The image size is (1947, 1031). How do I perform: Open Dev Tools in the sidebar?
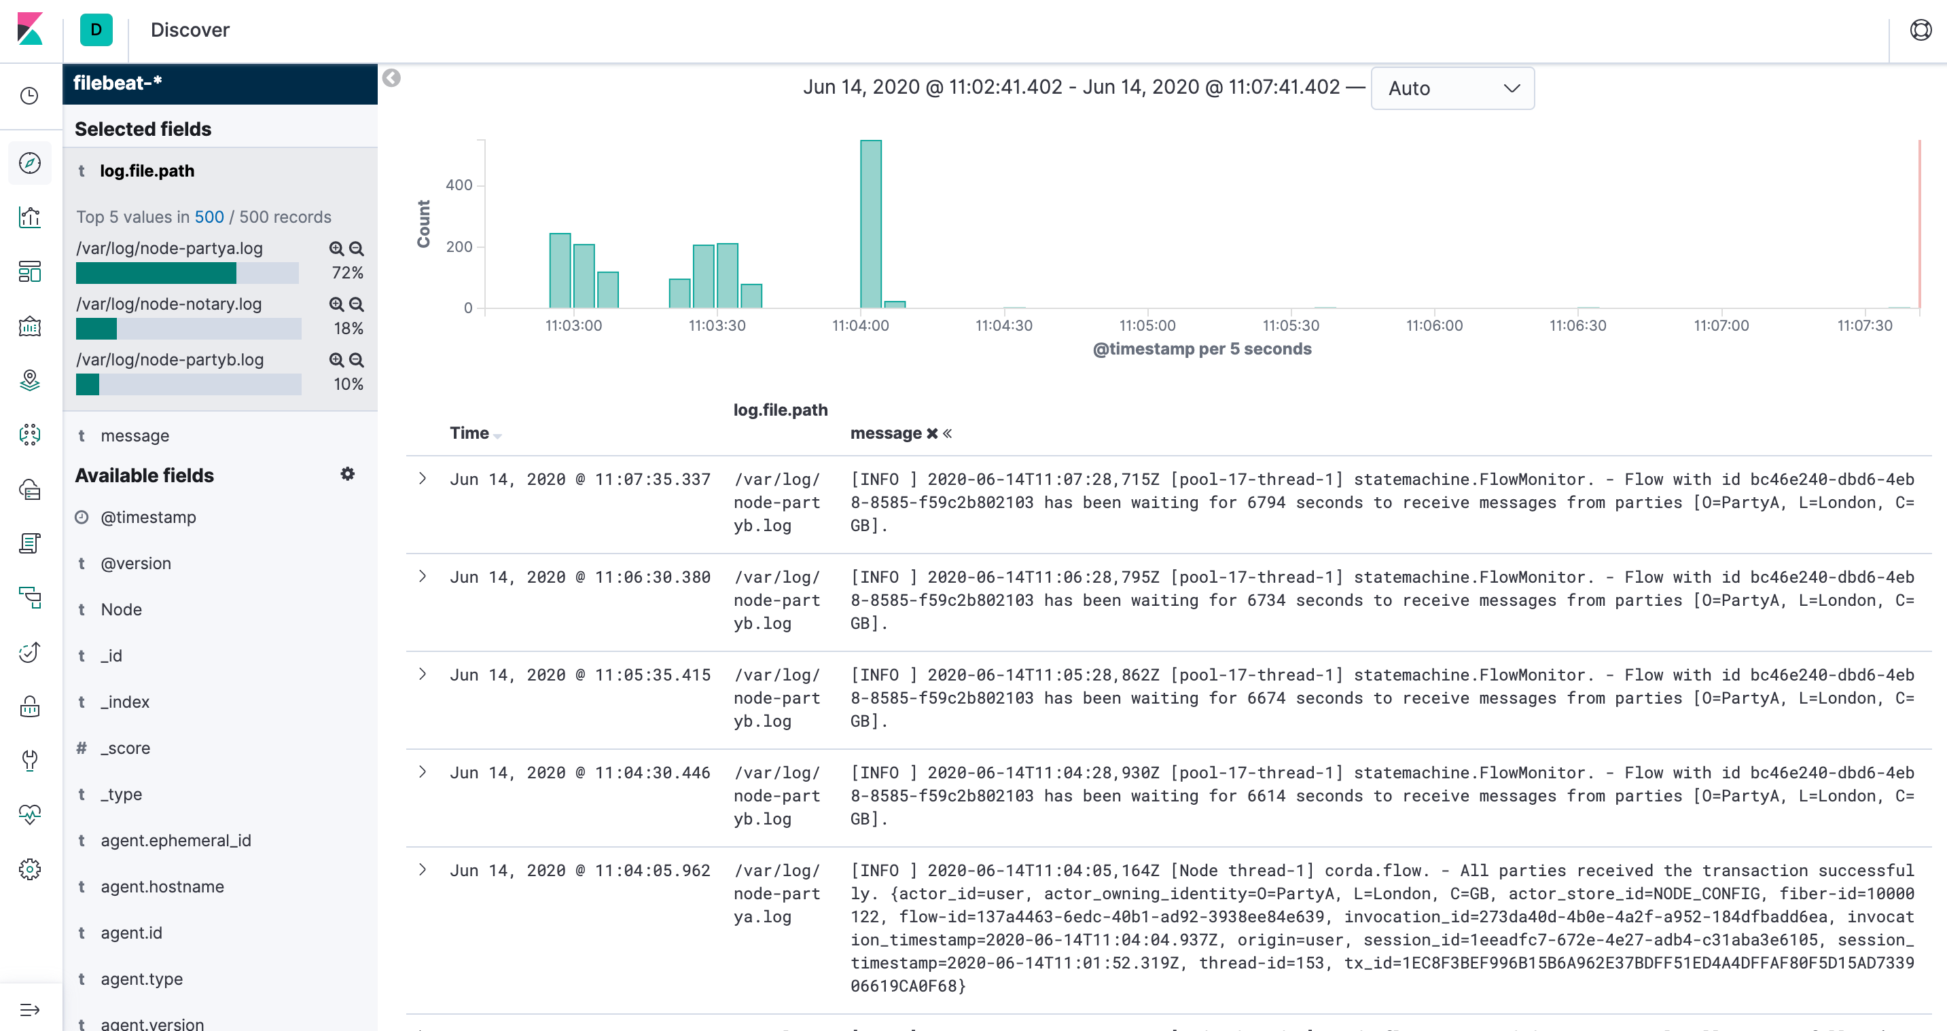[29, 761]
